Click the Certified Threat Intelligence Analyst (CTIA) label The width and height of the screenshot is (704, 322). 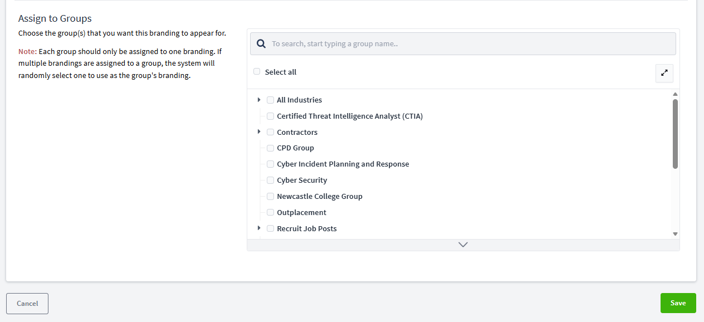point(350,116)
